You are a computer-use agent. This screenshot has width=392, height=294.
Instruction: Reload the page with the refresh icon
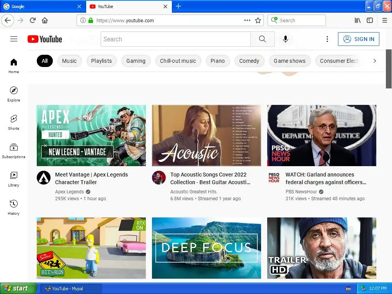tap(33, 20)
